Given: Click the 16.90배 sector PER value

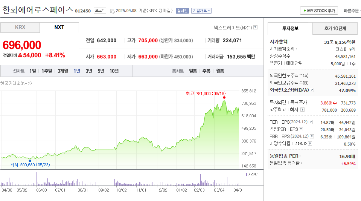Looking at the screenshot, I should [x=347, y=157].
